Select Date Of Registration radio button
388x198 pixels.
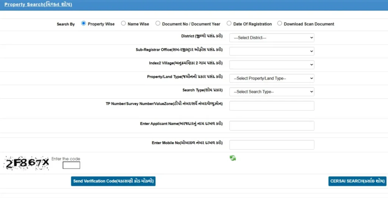pyautogui.click(x=229, y=24)
